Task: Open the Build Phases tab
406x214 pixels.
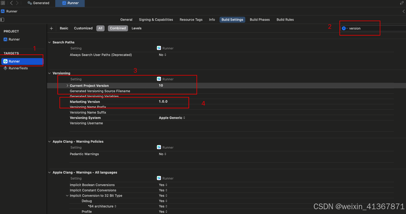Action: click(x=260, y=20)
